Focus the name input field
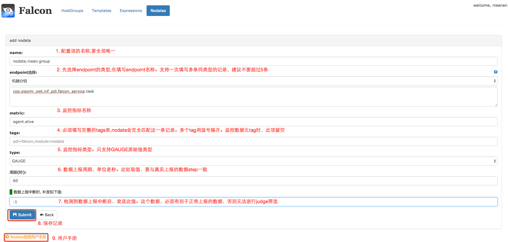The image size is (508, 242). (x=253, y=61)
